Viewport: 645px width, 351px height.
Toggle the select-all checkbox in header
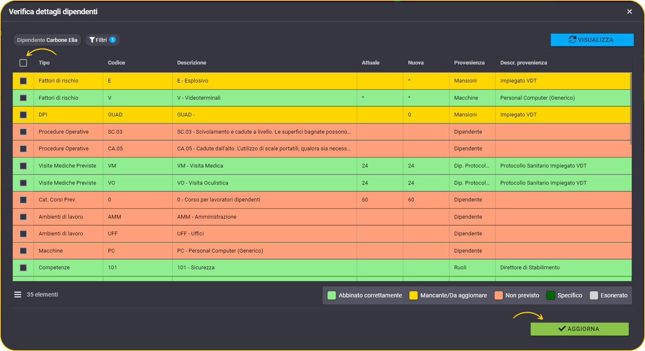(x=23, y=63)
